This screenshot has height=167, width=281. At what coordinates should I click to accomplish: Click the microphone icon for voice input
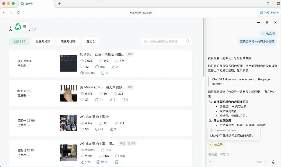coord(273,162)
